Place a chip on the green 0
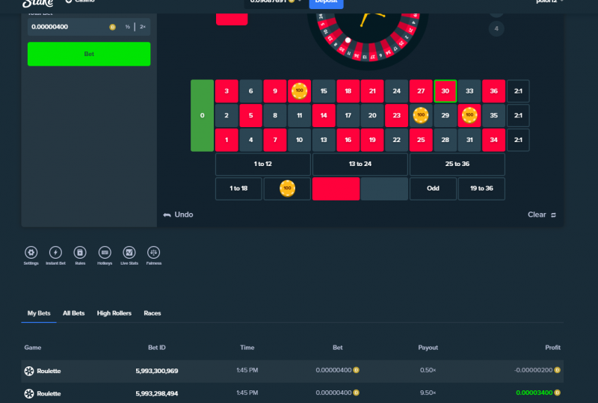The height and width of the screenshot is (403, 598). pyautogui.click(x=202, y=116)
